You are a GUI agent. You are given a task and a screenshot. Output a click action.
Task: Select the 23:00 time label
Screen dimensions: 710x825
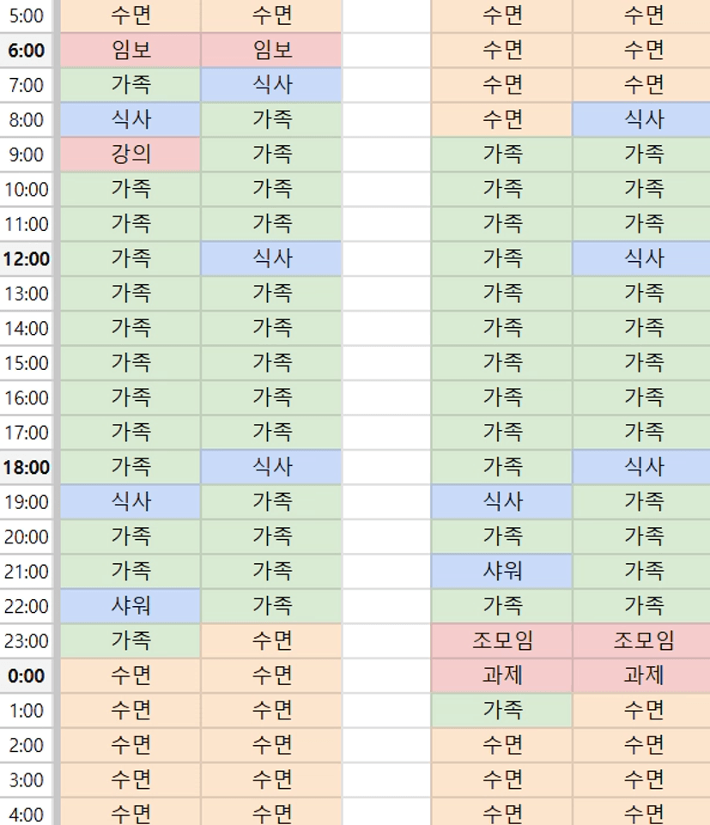(27, 640)
